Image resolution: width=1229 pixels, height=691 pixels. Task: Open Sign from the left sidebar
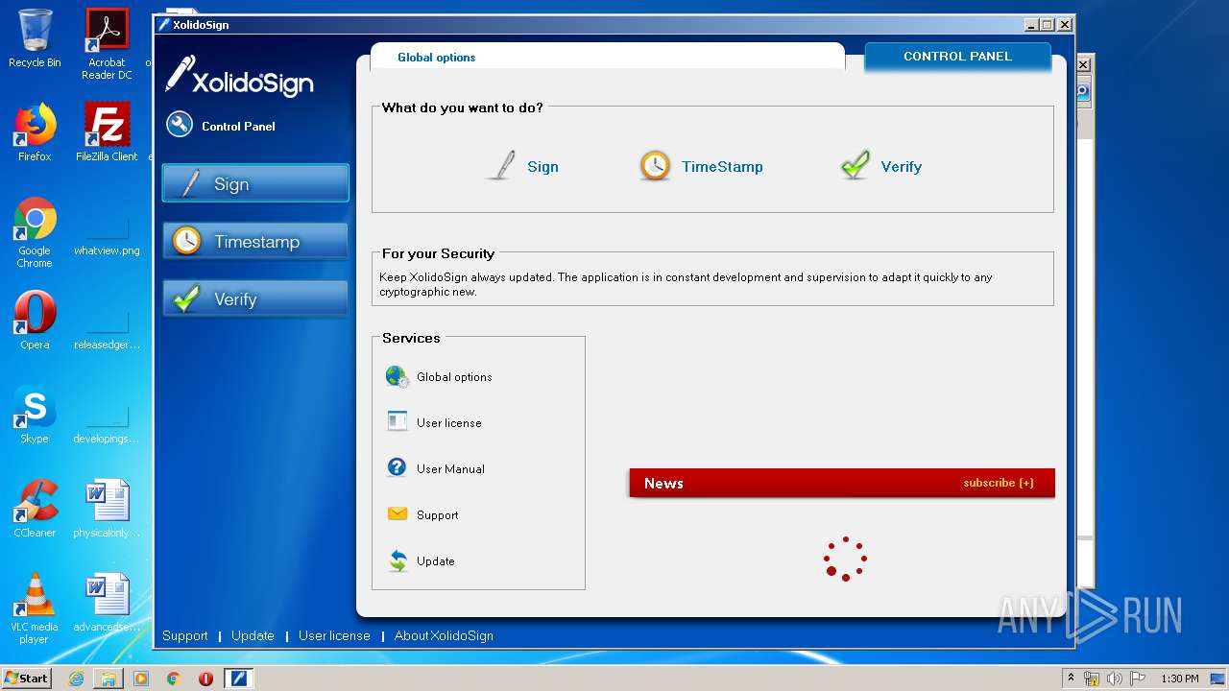coord(255,183)
